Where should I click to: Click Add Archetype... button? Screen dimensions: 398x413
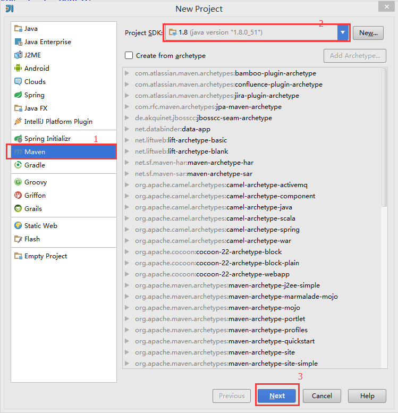[355, 56]
